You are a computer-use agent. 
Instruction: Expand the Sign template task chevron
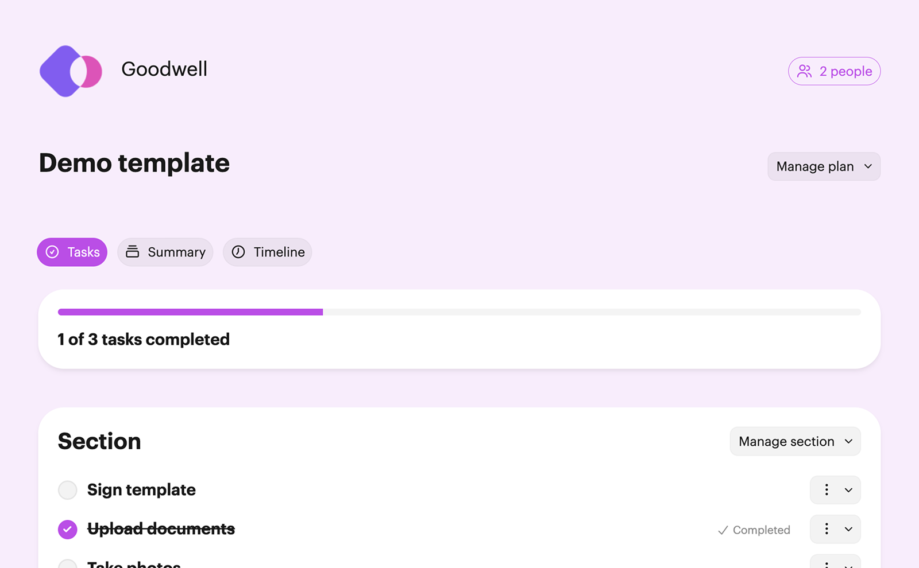pyautogui.click(x=848, y=490)
